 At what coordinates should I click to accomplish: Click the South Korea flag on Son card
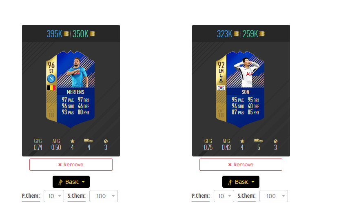221,88
